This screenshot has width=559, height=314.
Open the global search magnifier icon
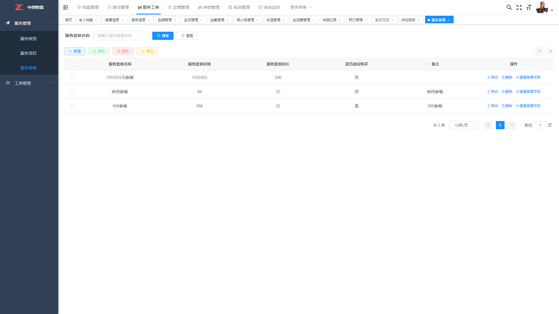tap(509, 8)
